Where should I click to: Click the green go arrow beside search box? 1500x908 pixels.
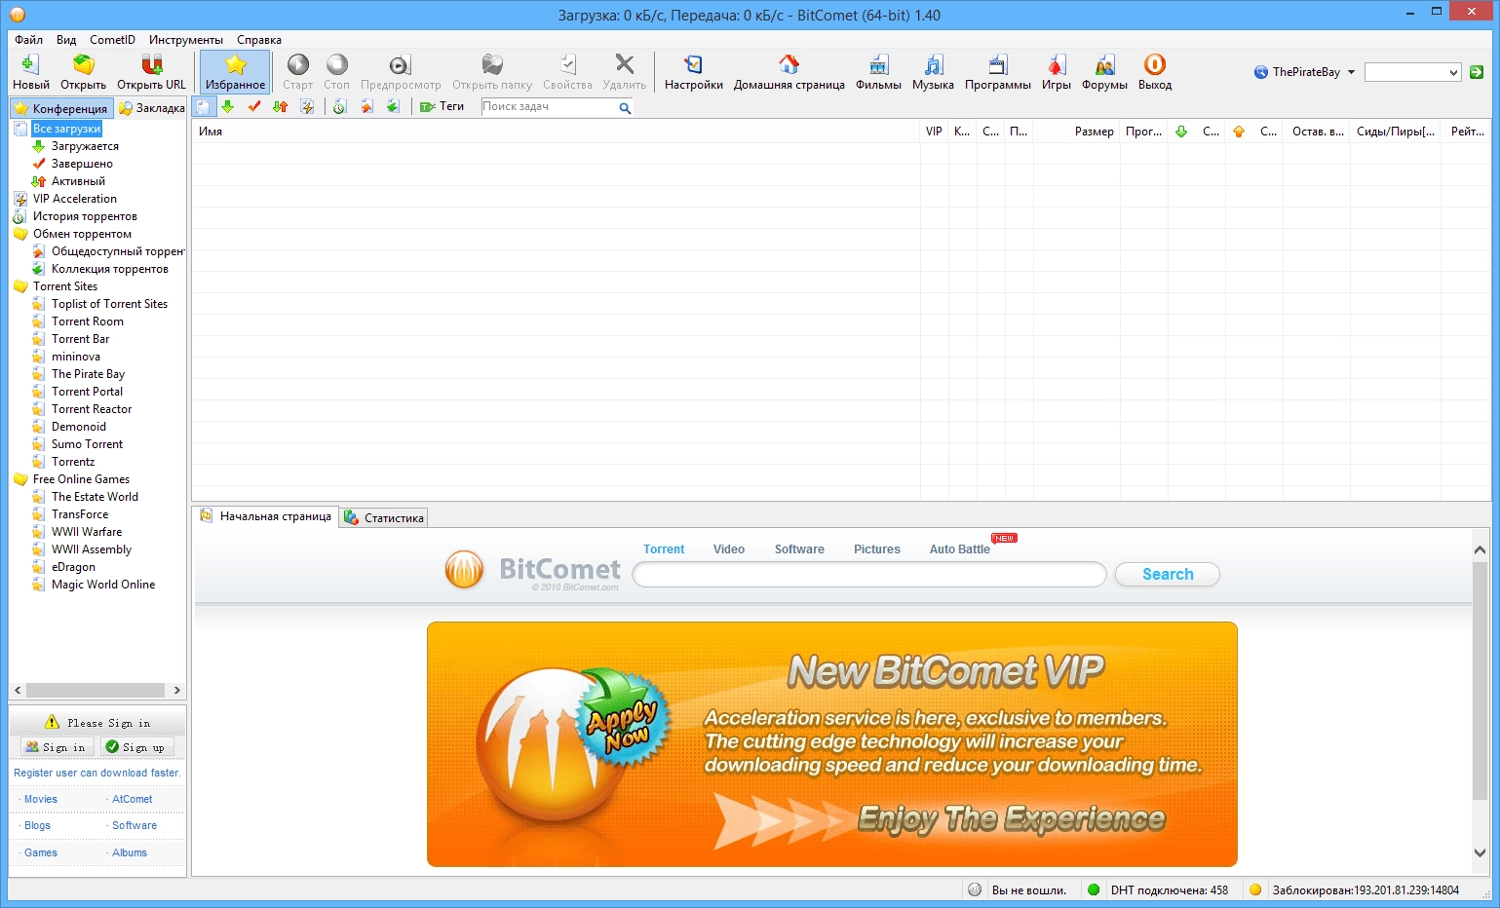1476,72
